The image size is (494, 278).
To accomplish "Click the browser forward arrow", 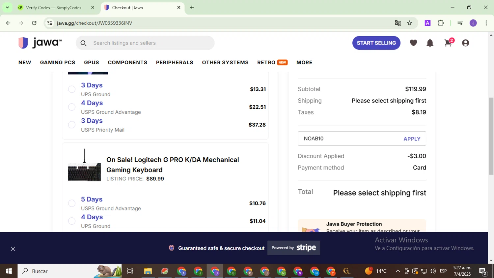I will [21, 23].
